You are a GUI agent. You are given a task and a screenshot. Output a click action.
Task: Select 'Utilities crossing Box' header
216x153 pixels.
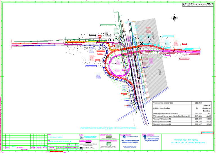point(172,108)
